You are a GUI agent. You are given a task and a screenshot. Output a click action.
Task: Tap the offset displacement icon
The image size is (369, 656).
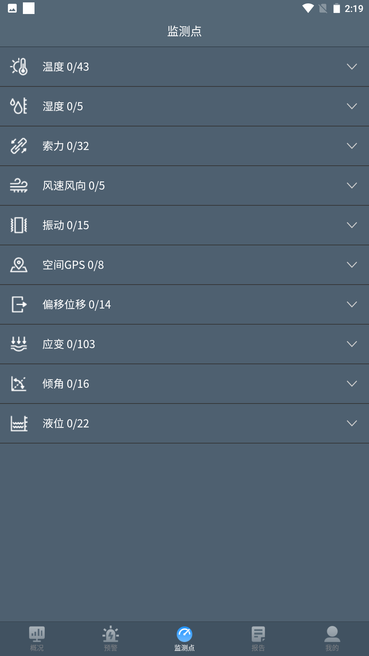(19, 304)
